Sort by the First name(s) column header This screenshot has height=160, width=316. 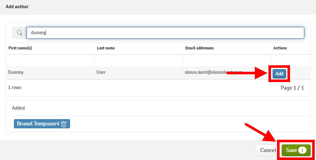click(x=20, y=48)
